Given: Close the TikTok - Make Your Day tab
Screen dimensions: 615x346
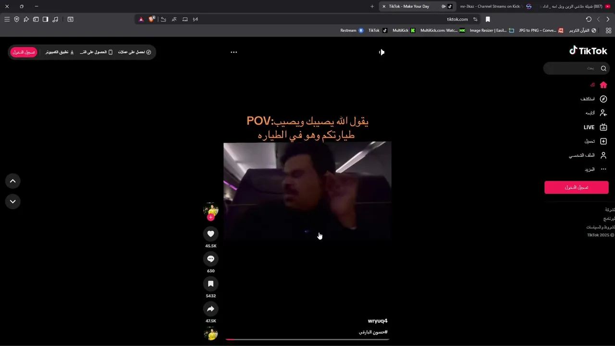Looking at the screenshot, I should pos(384,6).
